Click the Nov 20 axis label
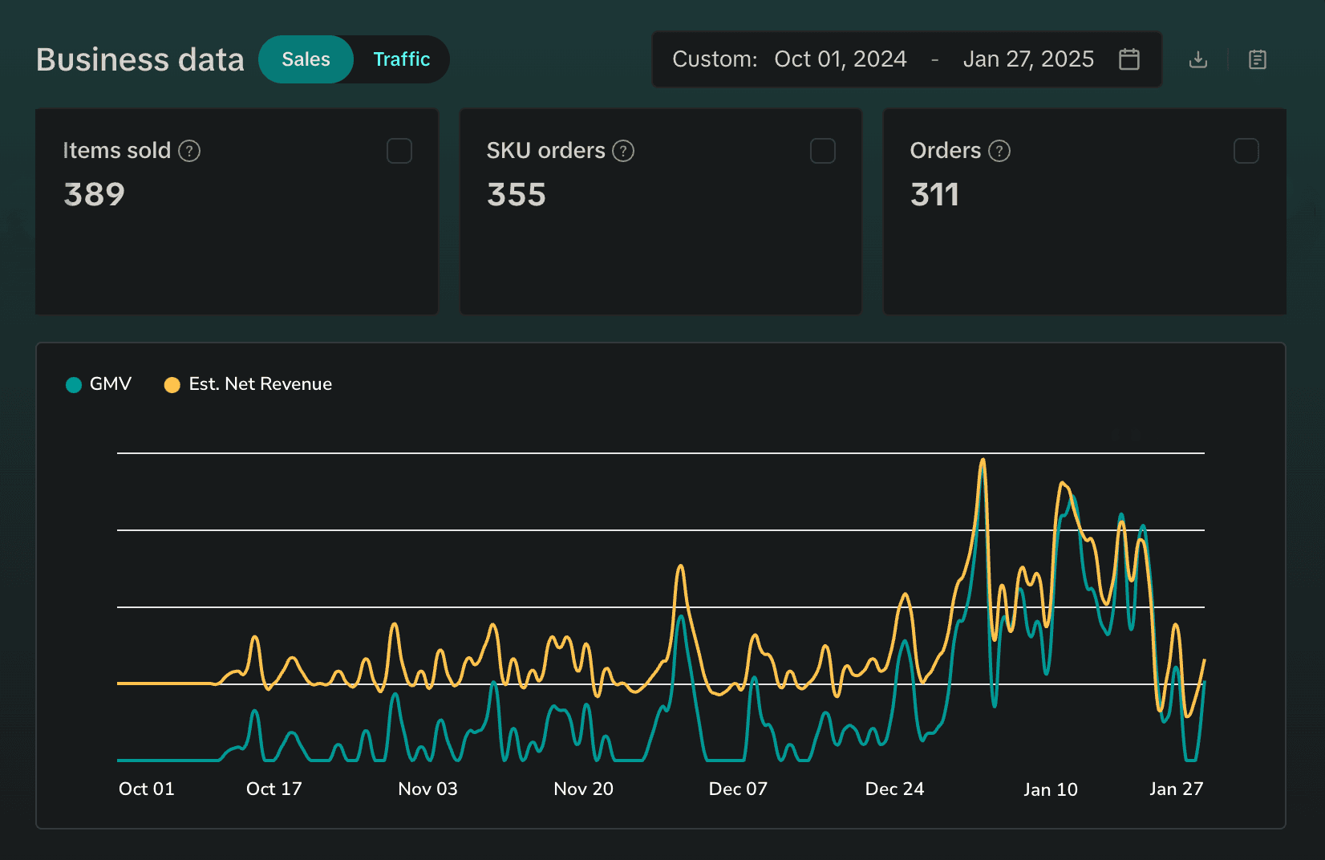 click(x=584, y=789)
